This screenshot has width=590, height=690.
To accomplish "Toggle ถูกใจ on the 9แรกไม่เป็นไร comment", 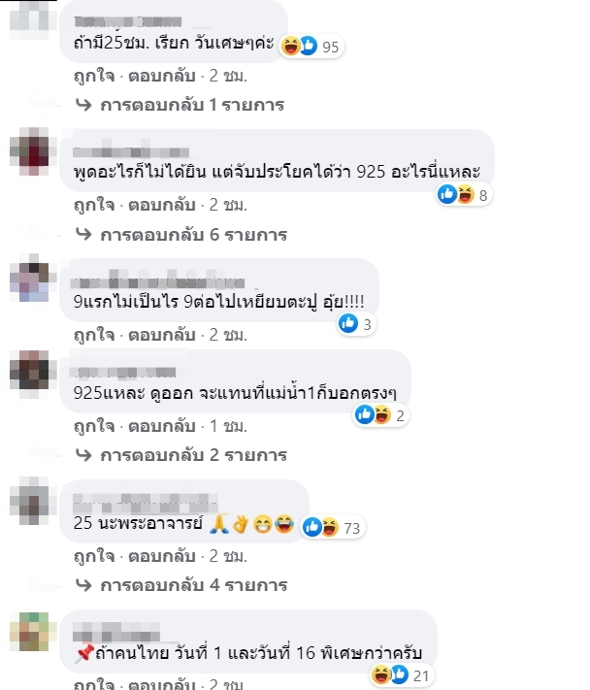I will click(x=94, y=335).
